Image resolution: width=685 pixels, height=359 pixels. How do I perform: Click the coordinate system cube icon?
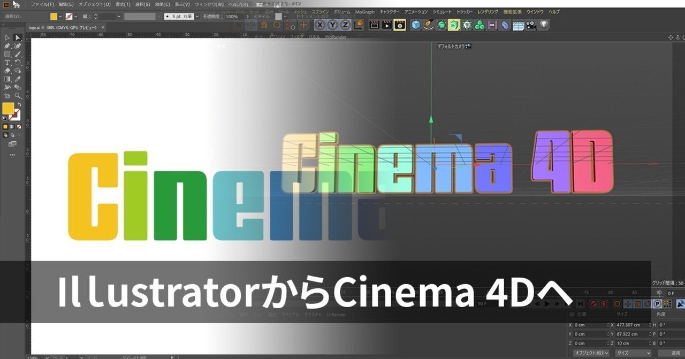click(359, 25)
